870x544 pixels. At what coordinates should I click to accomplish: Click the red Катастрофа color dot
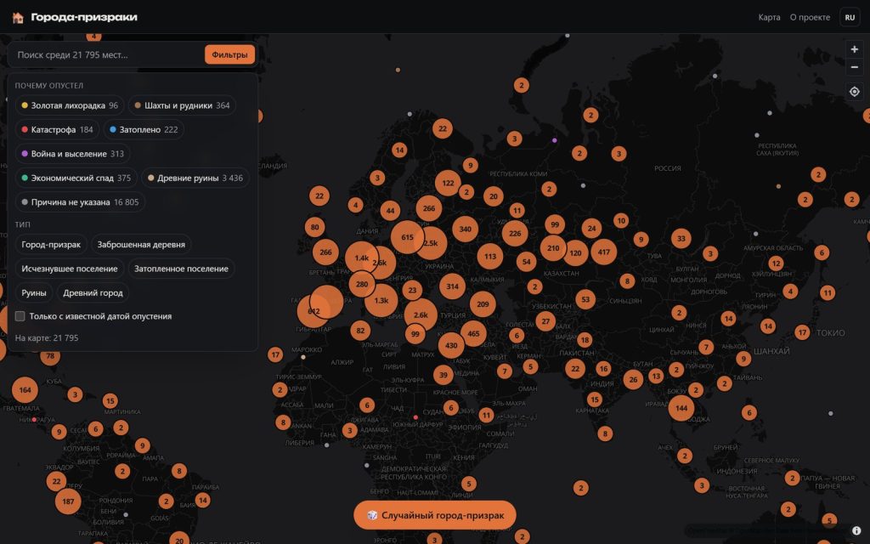point(25,129)
